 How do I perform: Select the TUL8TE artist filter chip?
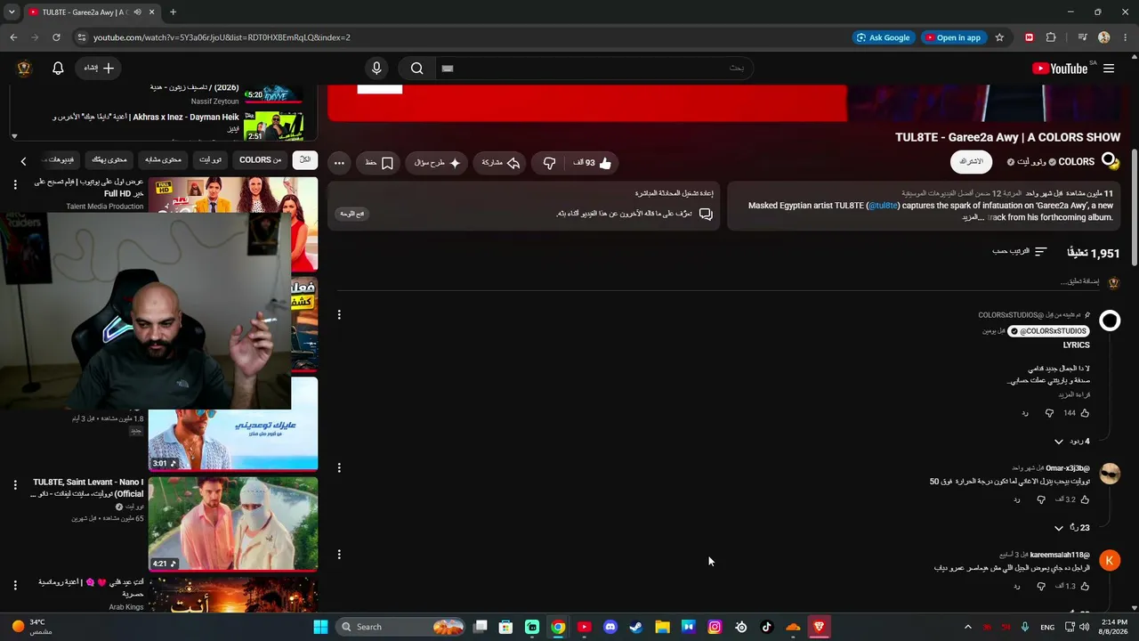[x=210, y=160]
